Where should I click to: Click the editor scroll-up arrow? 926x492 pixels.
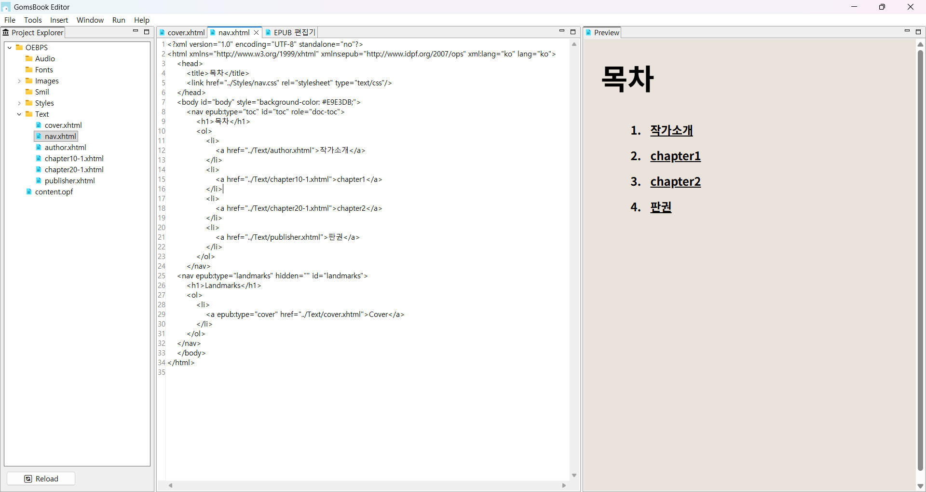(574, 44)
